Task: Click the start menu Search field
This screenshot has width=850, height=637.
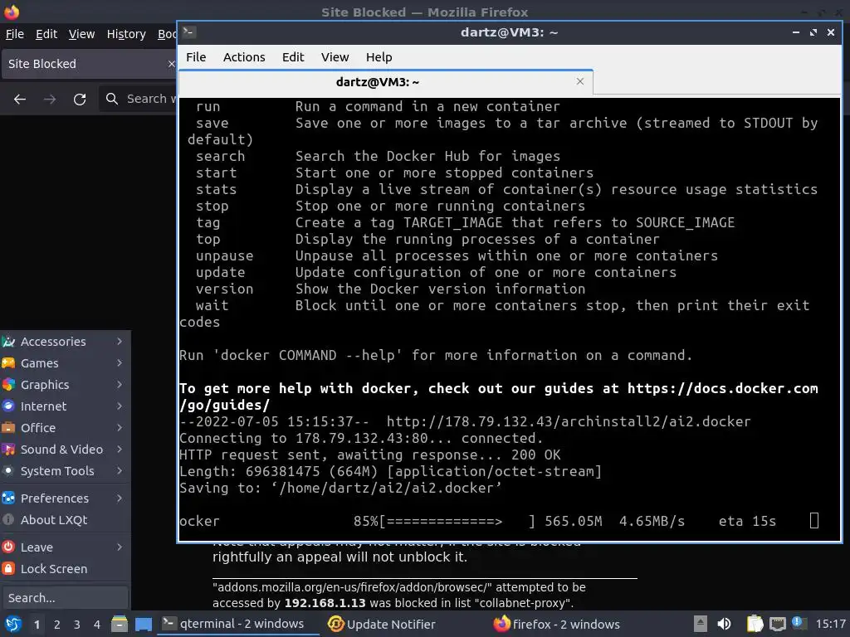Action: click(x=65, y=598)
